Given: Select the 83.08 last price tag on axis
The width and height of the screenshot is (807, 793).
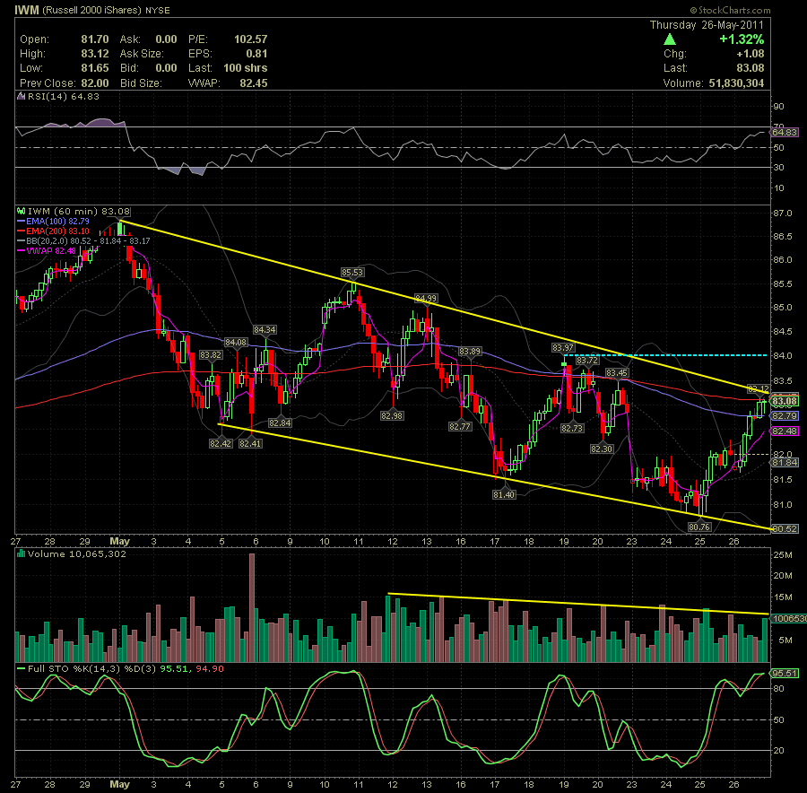Looking at the screenshot, I should pos(785,400).
